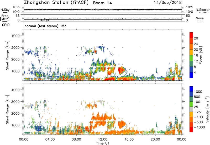Click the 08:00 time axis label

click(x=76, y=140)
